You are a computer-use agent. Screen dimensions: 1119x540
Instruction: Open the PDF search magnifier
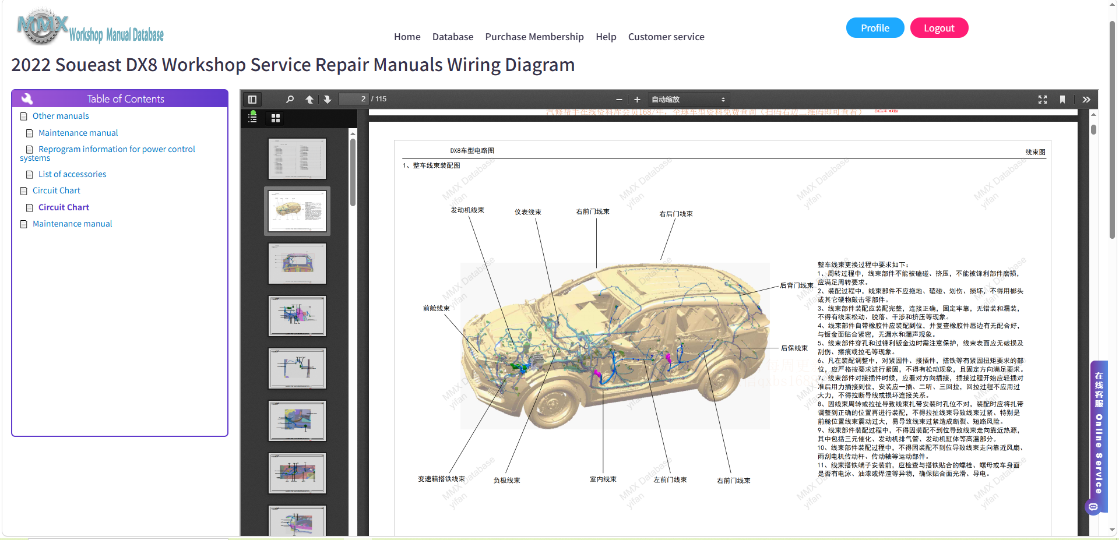290,100
